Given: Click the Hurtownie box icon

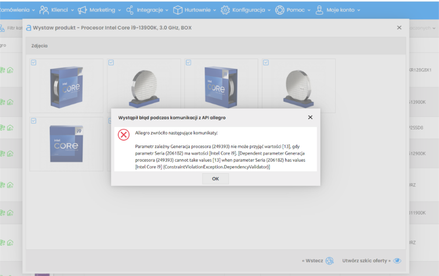Looking at the screenshot, I should pyautogui.click(x=178, y=10).
